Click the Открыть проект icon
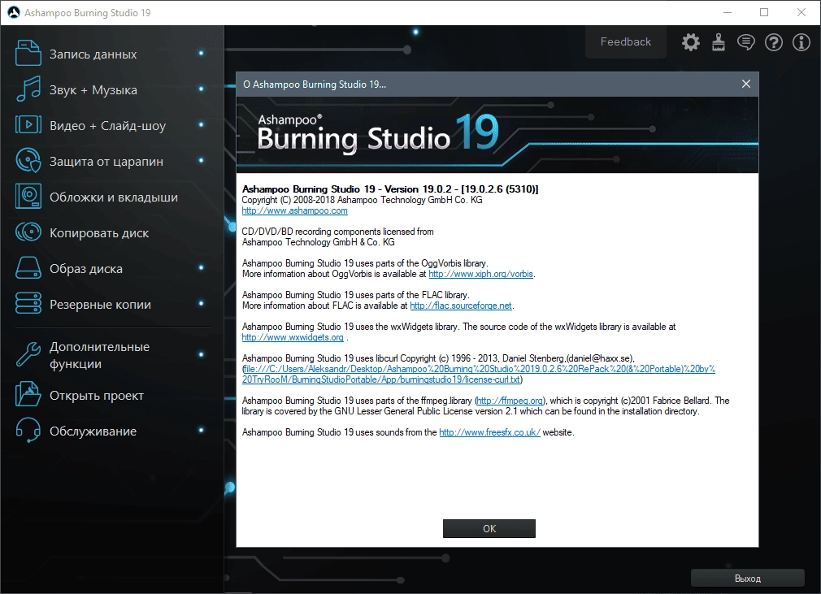Image resolution: width=821 pixels, height=594 pixels. (28, 394)
